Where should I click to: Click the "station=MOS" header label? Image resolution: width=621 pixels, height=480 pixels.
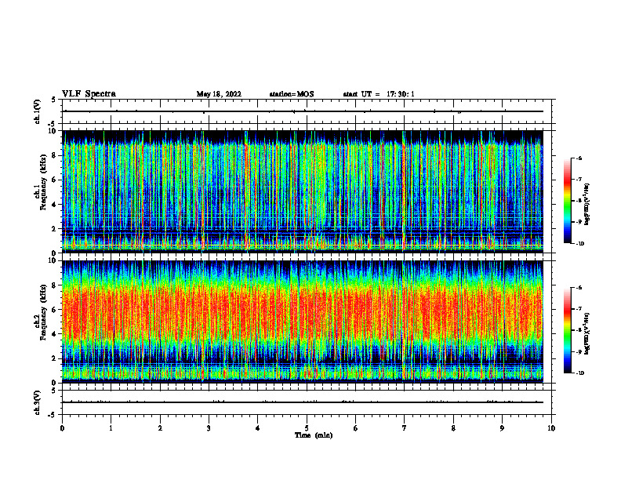pos(292,94)
